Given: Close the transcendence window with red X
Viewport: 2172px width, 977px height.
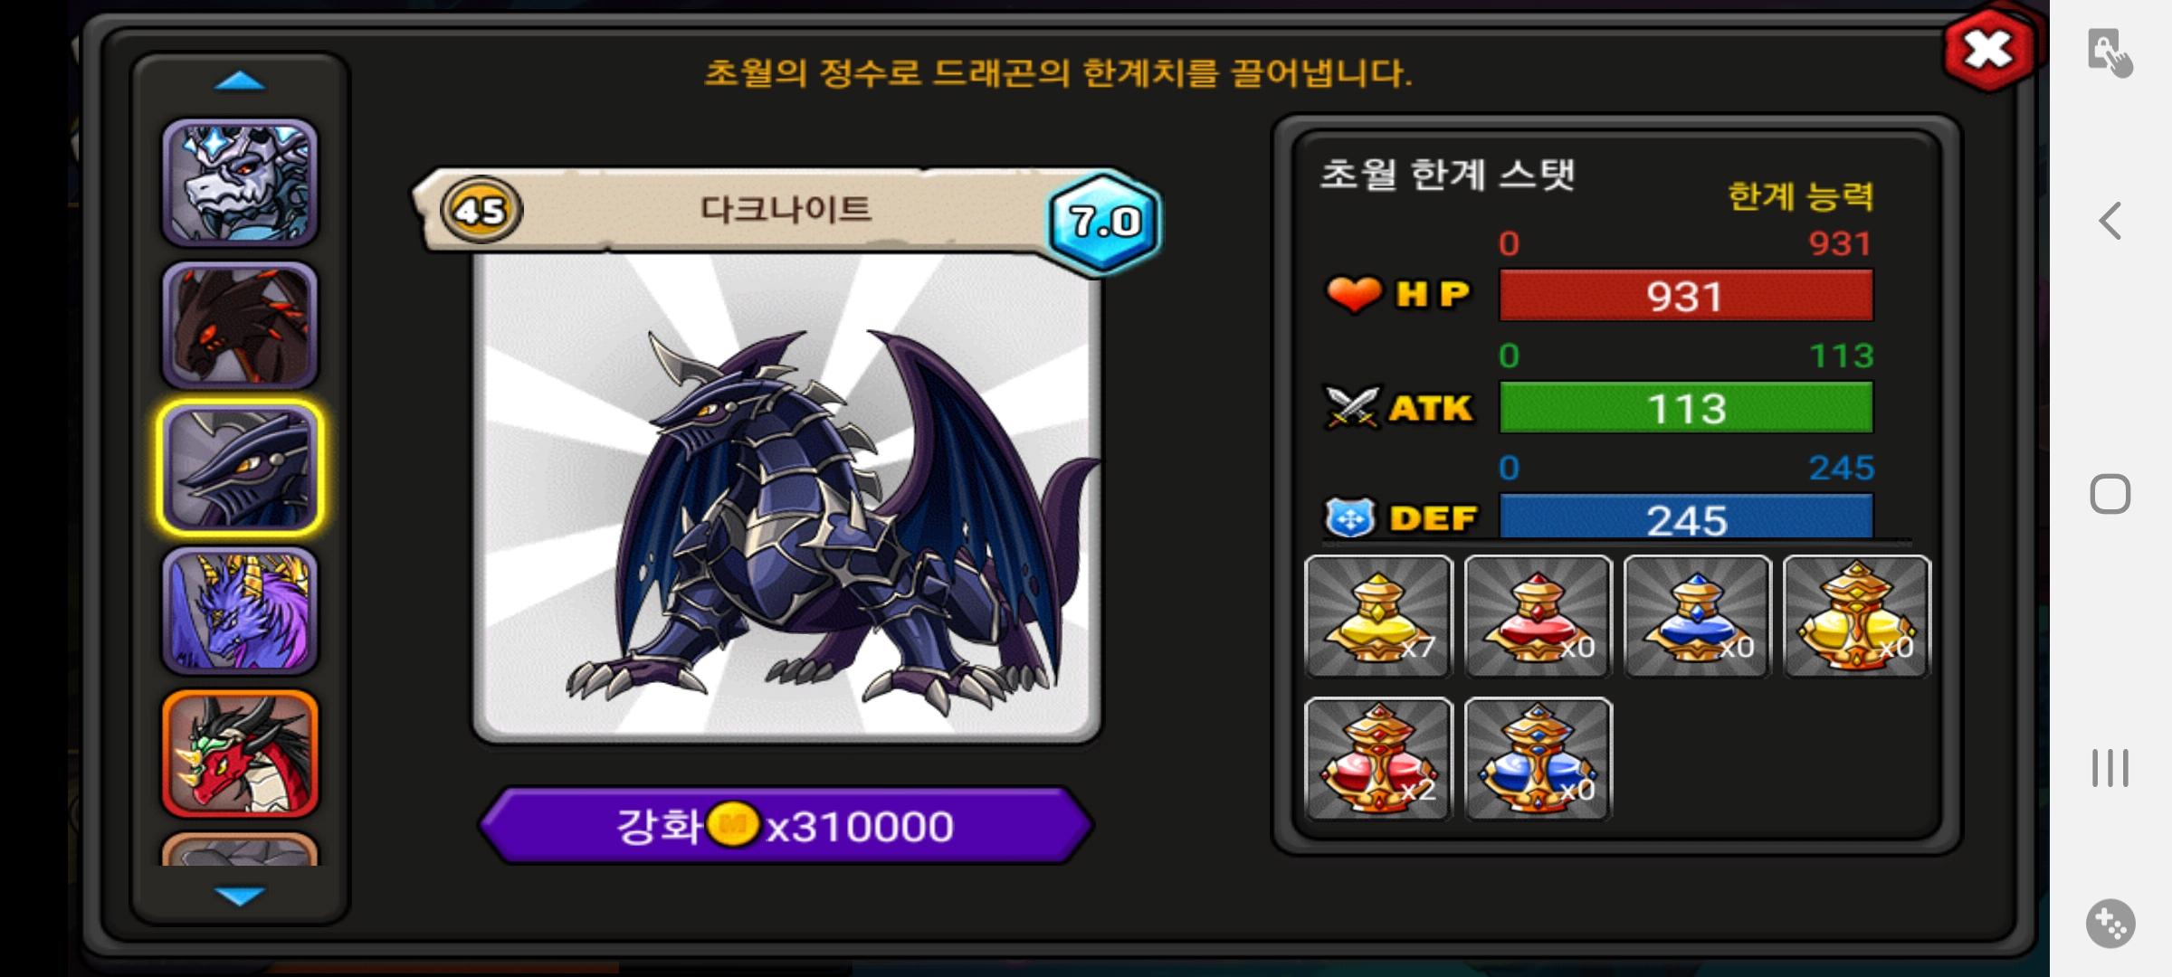Looking at the screenshot, I should click(x=1989, y=51).
